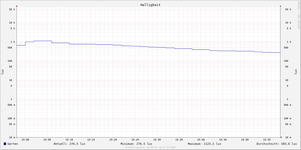301x150 pixels.
Task: Click the Durchschnitt 583.6 lux statistic
Action: [276, 144]
